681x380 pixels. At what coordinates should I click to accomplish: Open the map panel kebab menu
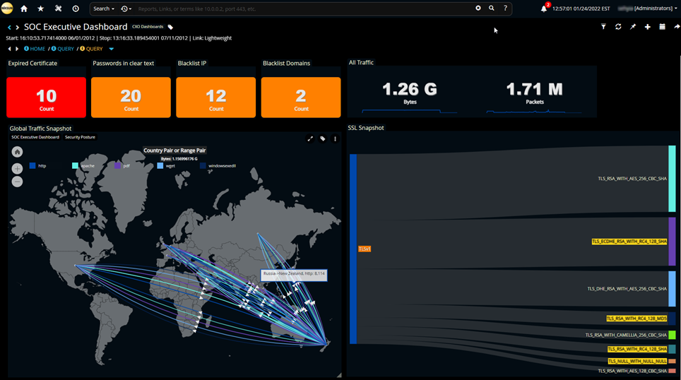coord(335,139)
